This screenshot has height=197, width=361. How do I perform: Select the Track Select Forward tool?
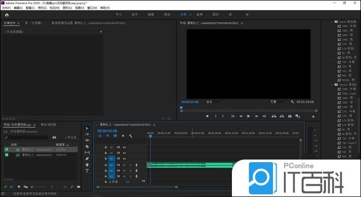point(87,134)
